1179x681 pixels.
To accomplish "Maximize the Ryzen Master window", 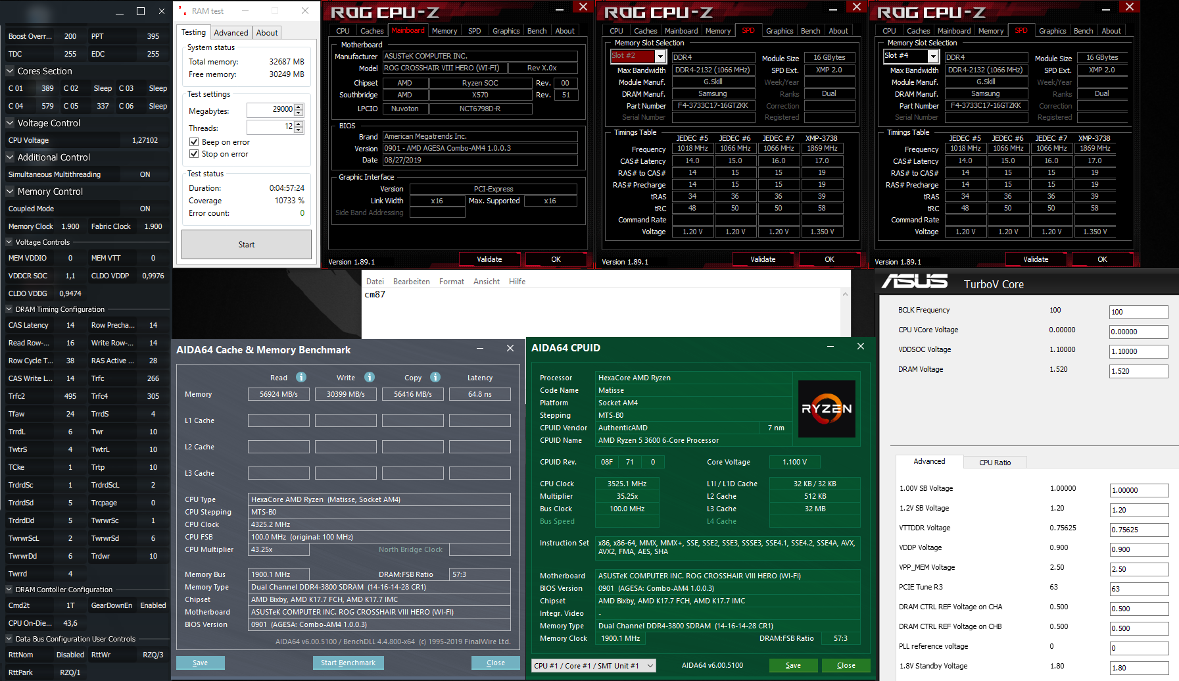I will [x=141, y=11].
